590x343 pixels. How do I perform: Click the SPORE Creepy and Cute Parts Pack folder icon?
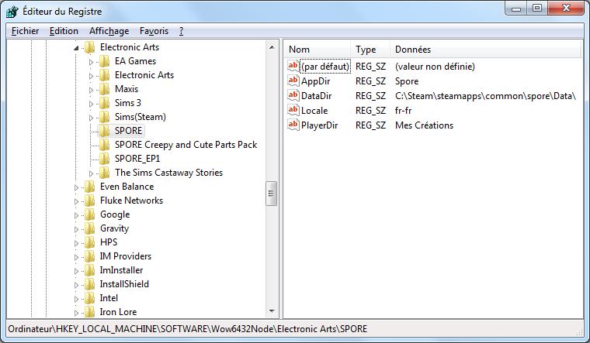tap(104, 145)
